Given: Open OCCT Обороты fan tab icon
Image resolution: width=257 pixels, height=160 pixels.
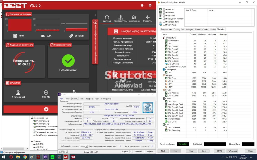Looking at the screenshot, I should [147, 17].
